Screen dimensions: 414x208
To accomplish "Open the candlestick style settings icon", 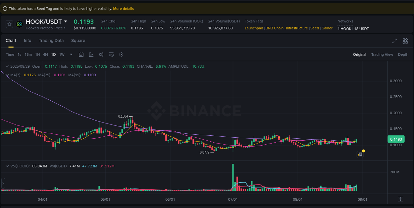I will coord(101,54).
